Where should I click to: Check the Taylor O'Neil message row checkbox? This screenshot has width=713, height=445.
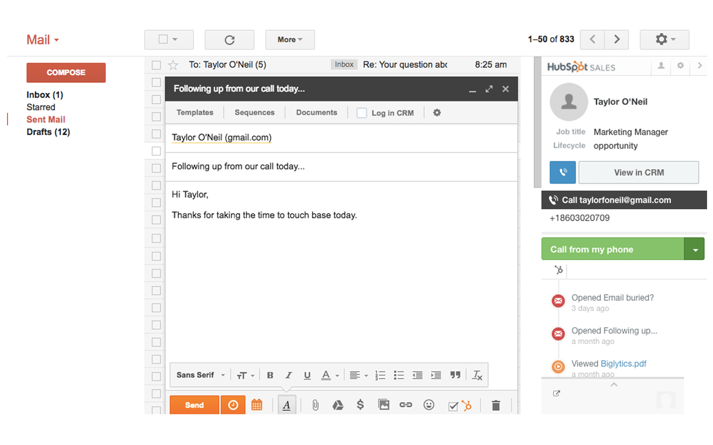[156, 65]
